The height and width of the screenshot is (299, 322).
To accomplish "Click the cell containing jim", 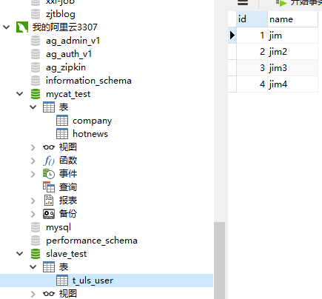I will (292, 36).
